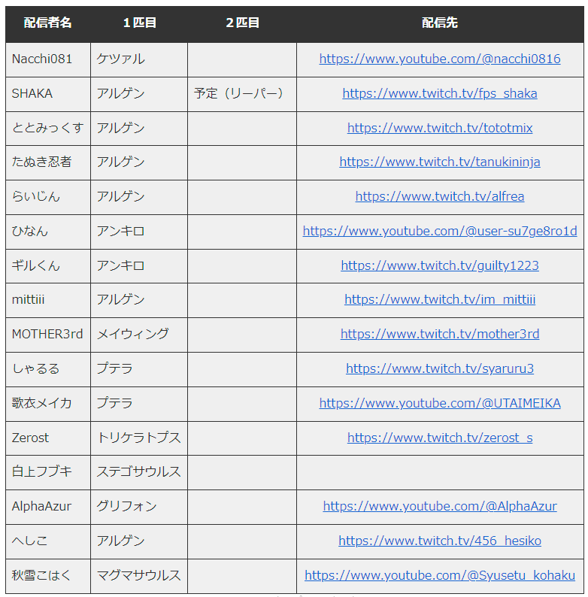Click アルゲン in the SHAKA row
Viewport: 588px width, 597px height.
coord(120,94)
